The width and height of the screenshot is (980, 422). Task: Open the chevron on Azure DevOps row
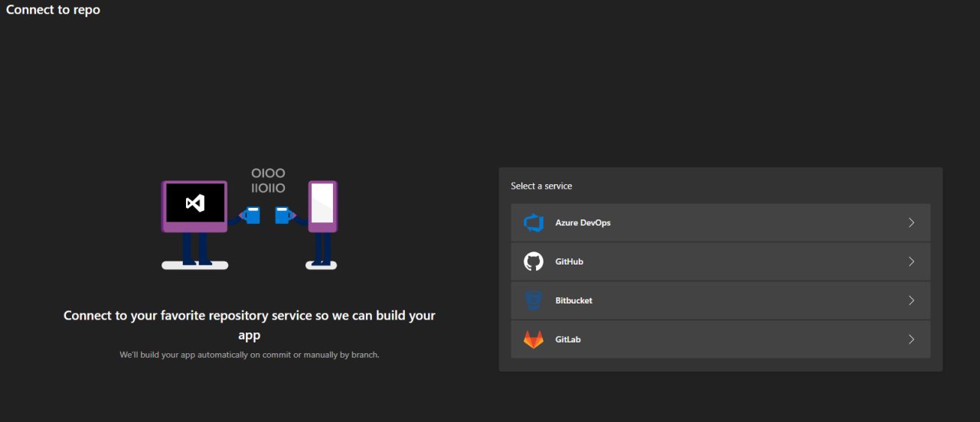pyautogui.click(x=911, y=222)
